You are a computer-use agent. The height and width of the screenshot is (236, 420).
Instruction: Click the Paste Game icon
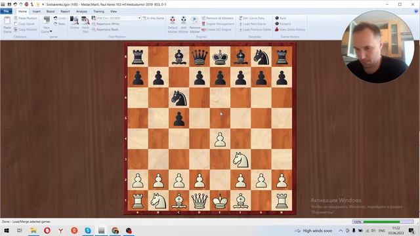tap(7, 20)
